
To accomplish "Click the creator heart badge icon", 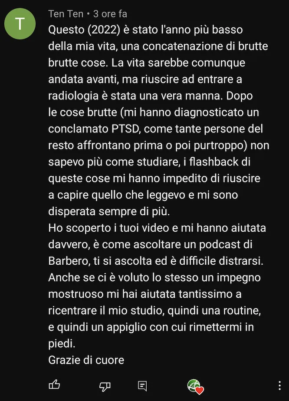I will point(196,387).
